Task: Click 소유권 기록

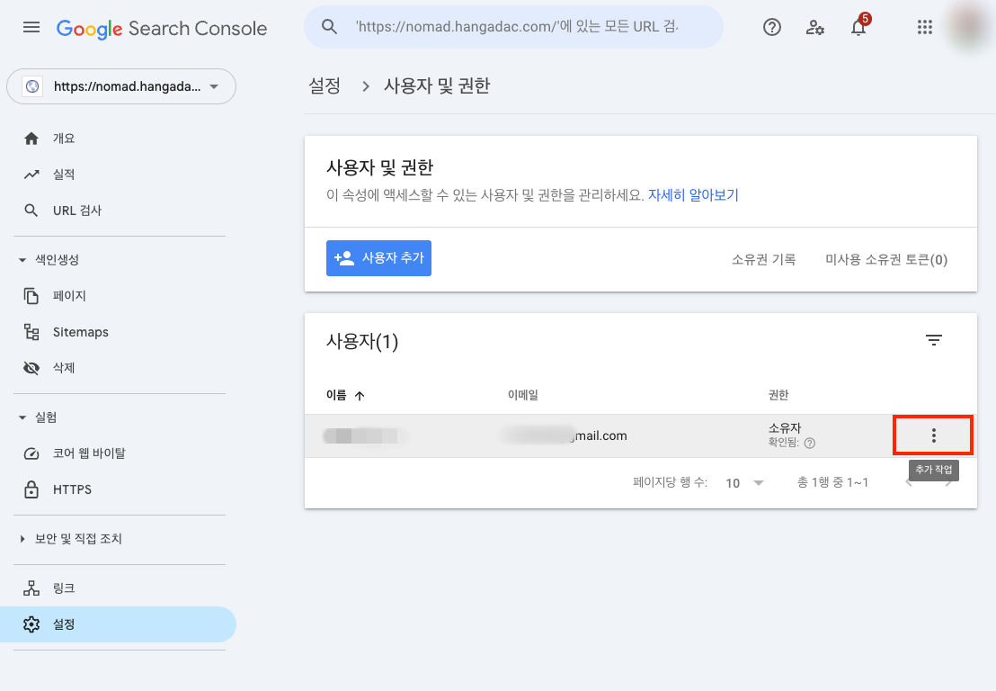Action: [763, 258]
